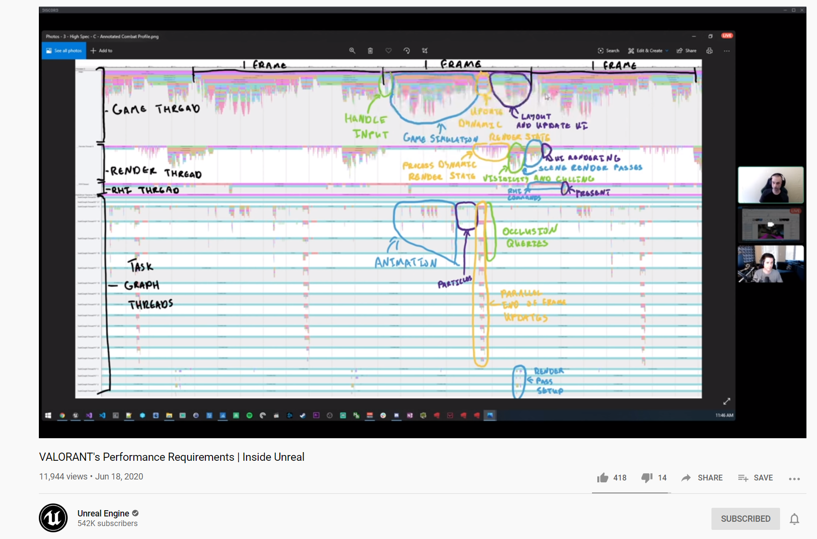Click the Premiere Pro taskbar icon
The width and height of the screenshot is (817, 539).
click(316, 415)
